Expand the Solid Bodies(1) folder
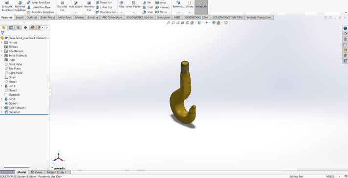Screen dimensions: 348x178 click(x=2, y=55)
